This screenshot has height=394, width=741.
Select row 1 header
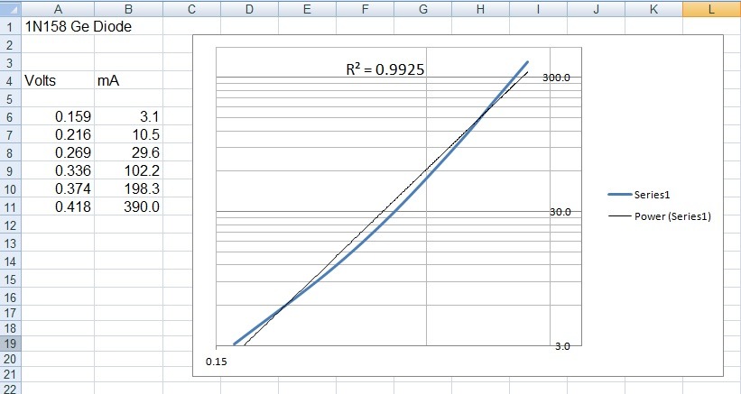[x=11, y=26]
